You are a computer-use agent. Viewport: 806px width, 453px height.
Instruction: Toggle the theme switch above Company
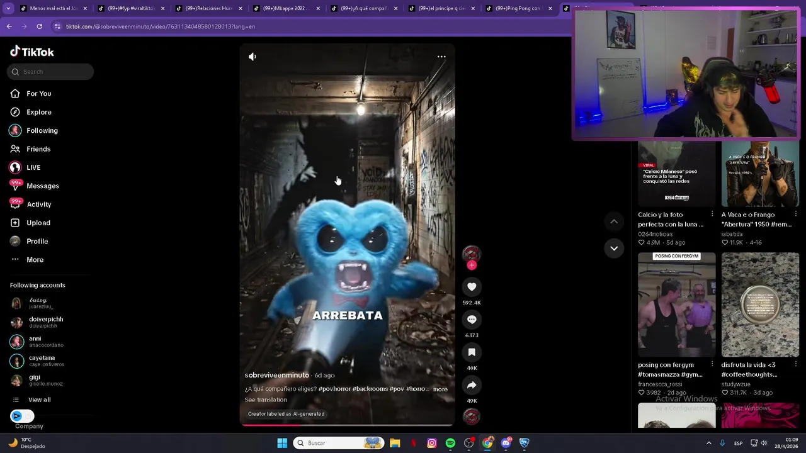point(22,416)
